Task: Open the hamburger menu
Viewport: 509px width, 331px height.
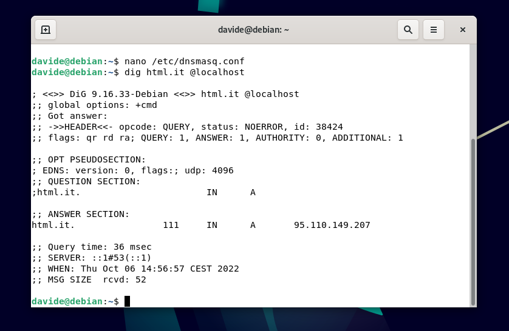Action: [x=433, y=30]
